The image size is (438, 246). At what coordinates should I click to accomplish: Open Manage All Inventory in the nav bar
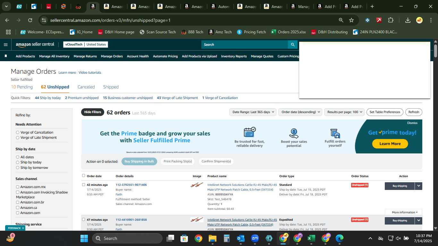coord(54,56)
